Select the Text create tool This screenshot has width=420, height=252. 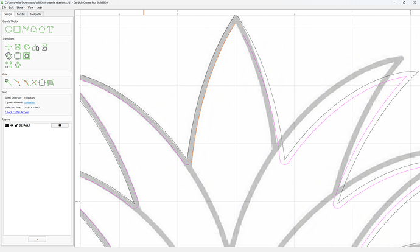[x=51, y=29]
